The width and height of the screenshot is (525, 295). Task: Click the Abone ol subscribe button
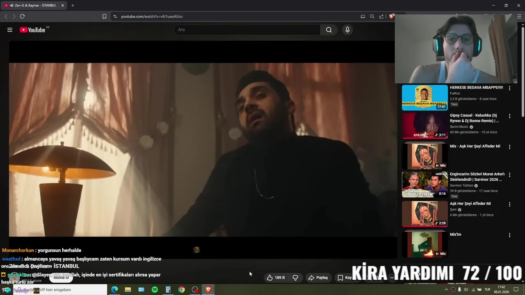click(61, 277)
